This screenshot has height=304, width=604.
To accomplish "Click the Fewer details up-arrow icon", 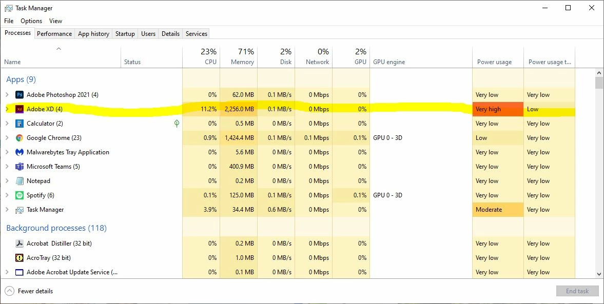I will click(10, 291).
